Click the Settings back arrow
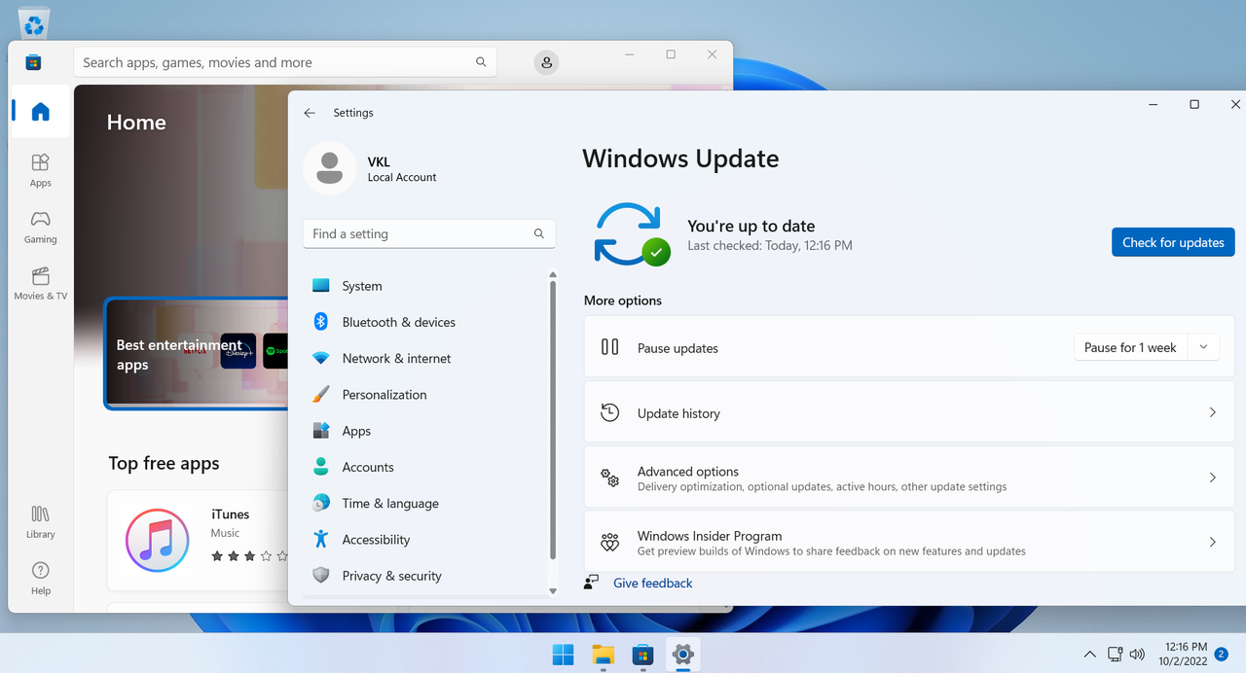Image resolution: width=1246 pixels, height=673 pixels. pyautogui.click(x=310, y=113)
